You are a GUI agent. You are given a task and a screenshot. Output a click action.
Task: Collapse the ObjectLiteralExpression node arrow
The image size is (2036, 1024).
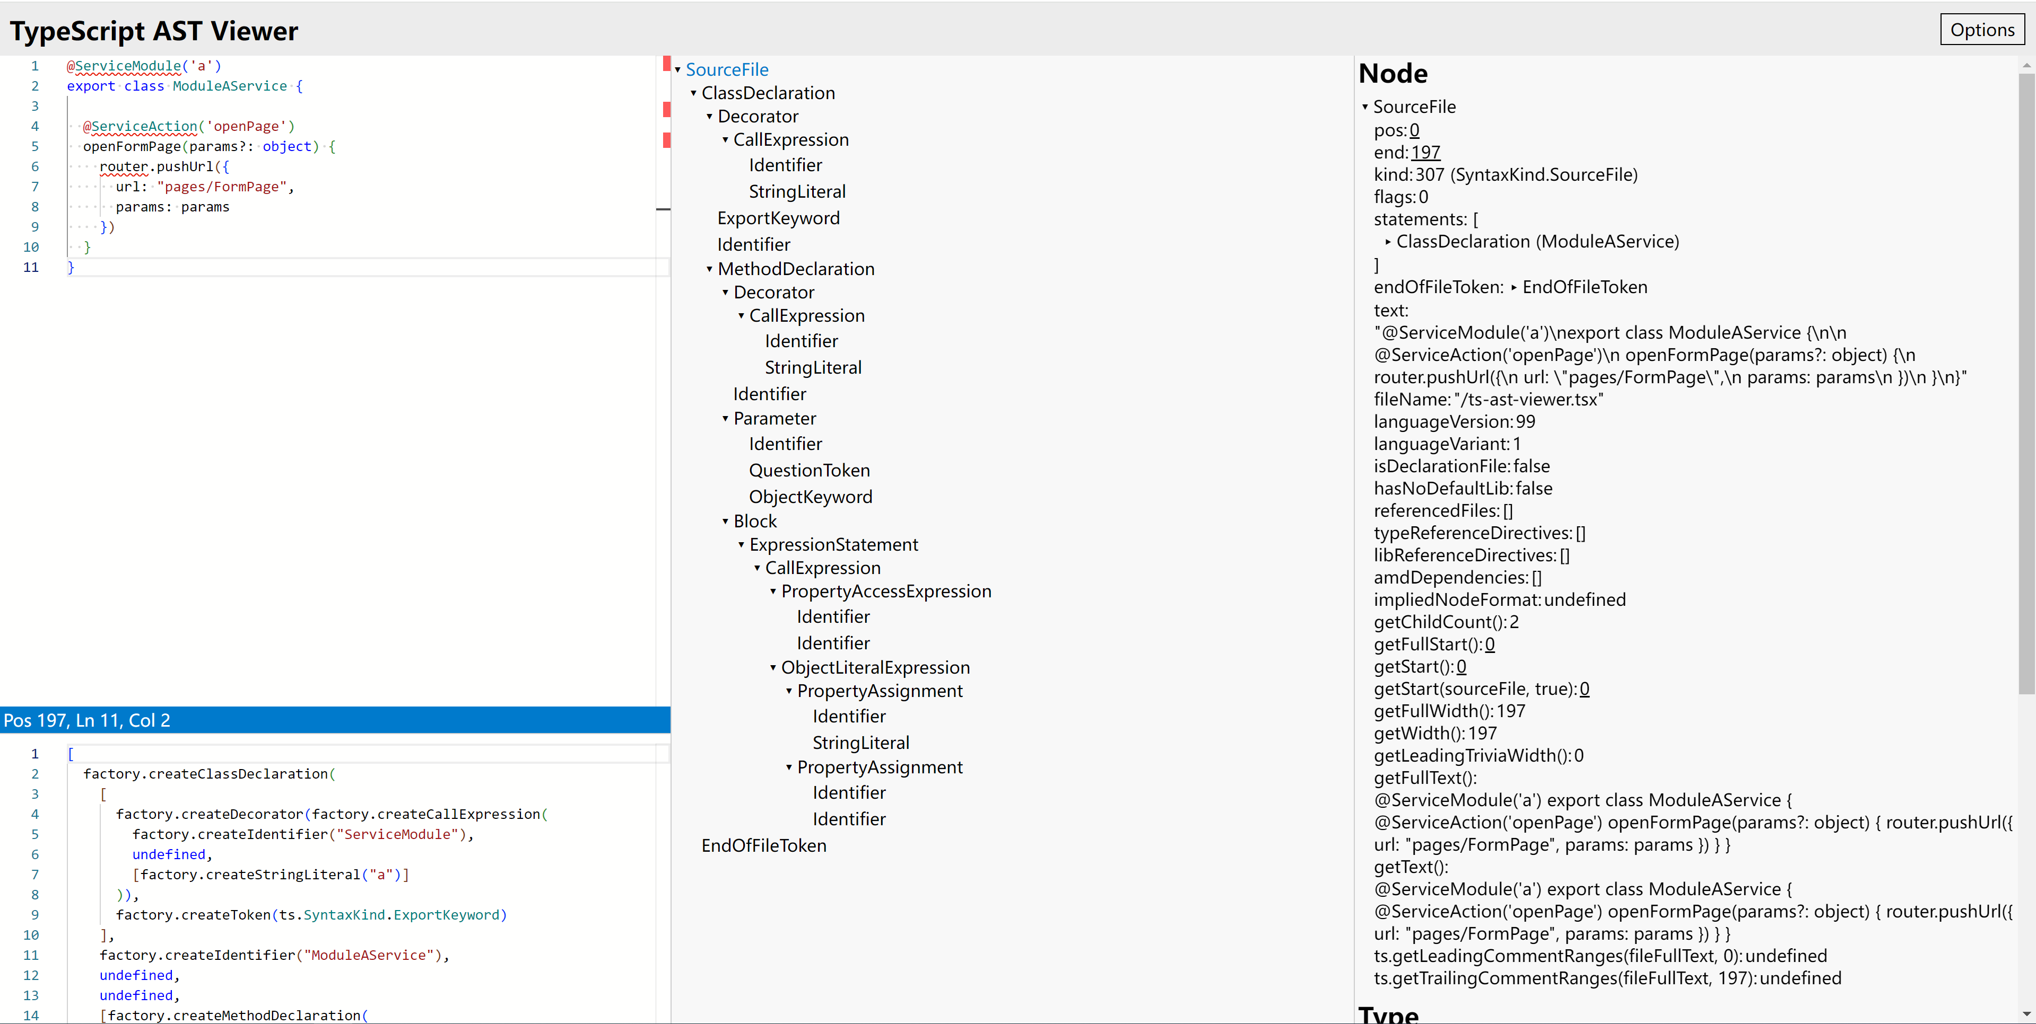tap(772, 668)
